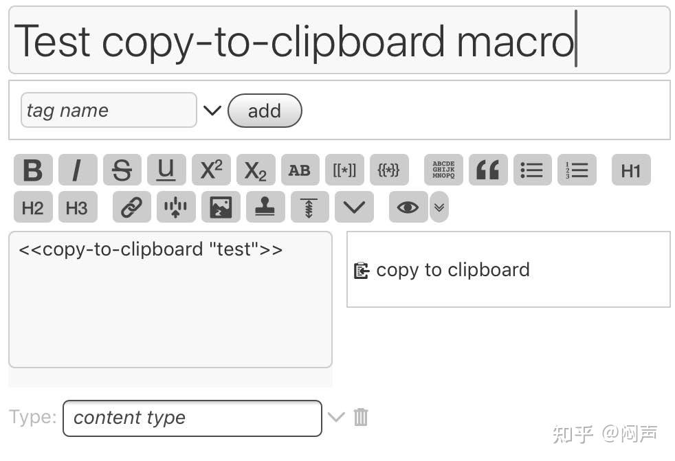Open the tag name dropdown arrow
675x461 pixels.
click(x=212, y=111)
